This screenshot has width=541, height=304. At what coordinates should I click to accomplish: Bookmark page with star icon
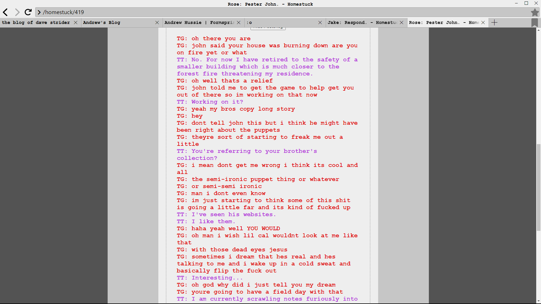click(x=535, y=12)
